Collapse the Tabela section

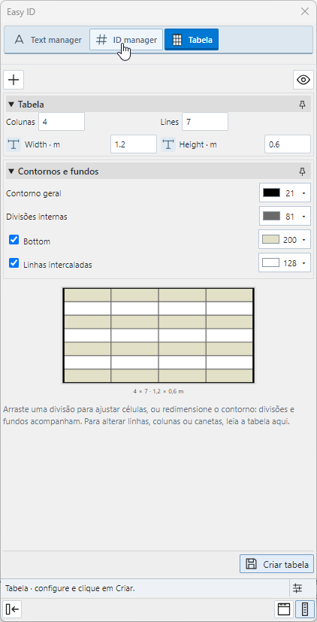pos(11,105)
